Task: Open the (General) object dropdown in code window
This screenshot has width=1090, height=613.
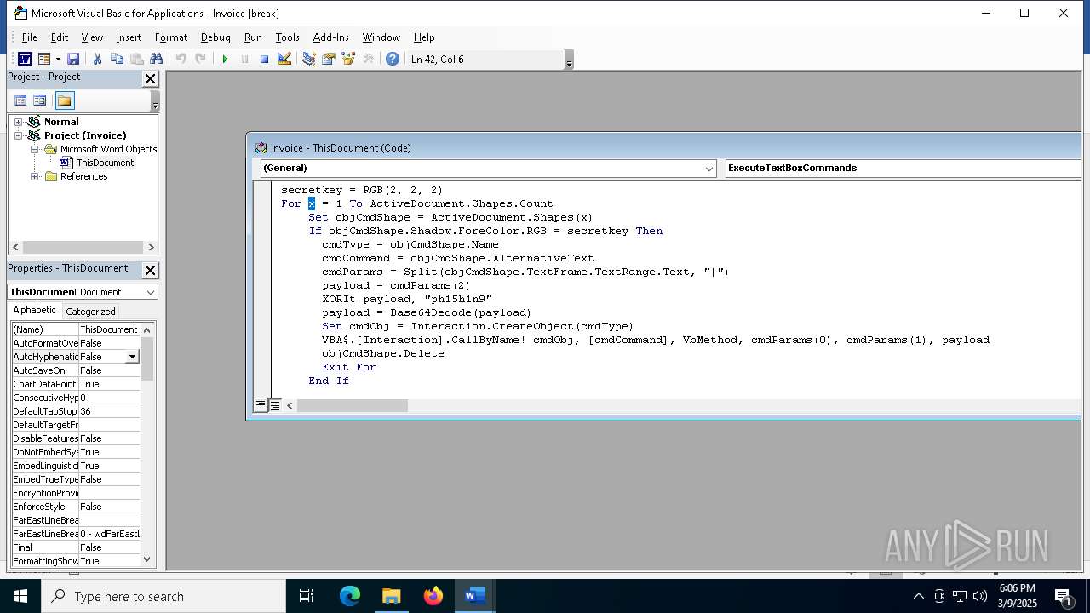Action: point(709,169)
